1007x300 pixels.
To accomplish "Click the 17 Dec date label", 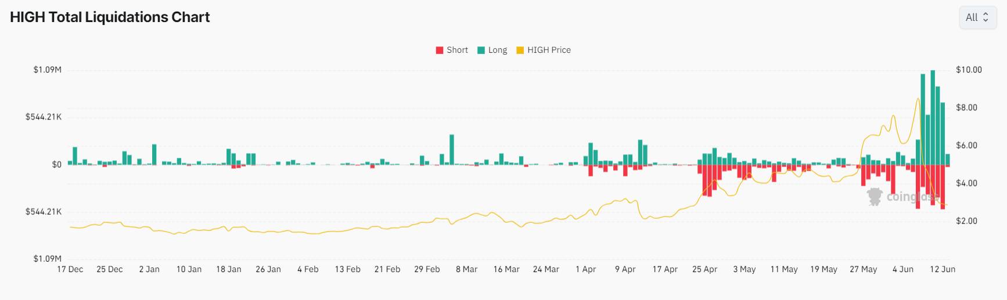I will (x=70, y=269).
